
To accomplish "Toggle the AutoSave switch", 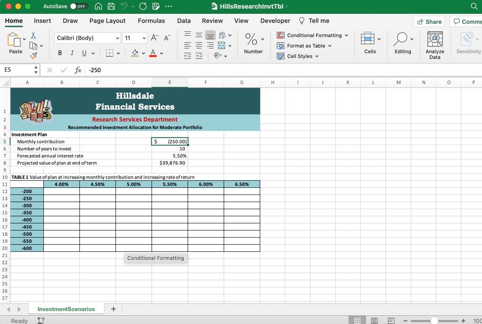I will point(79,6).
